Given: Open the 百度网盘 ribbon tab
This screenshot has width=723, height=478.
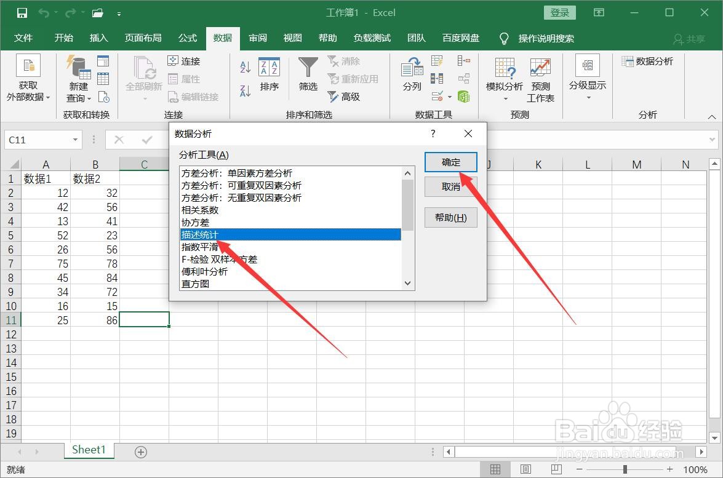Looking at the screenshot, I should tap(461, 38).
